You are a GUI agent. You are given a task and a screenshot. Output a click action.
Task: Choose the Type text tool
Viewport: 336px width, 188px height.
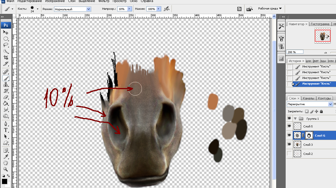tap(6, 130)
